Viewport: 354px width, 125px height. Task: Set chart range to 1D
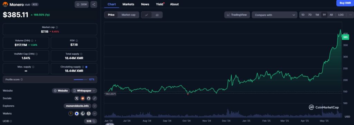tap(303, 15)
